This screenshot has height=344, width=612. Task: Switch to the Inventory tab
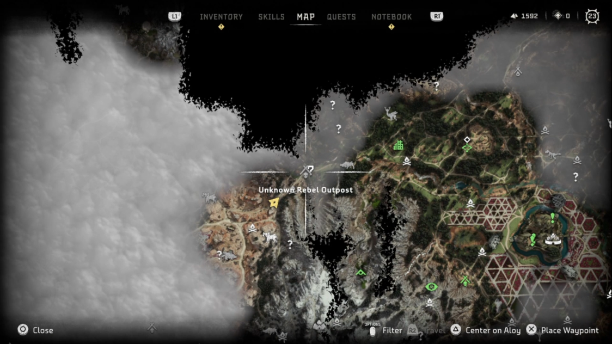click(221, 17)
